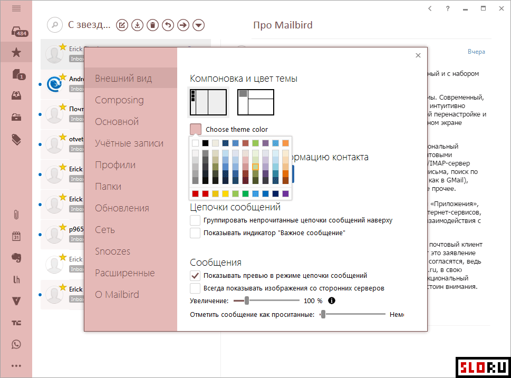The height and width of the screenshot is (378, 511).
Task: Open the email starting with Почт
Action: [x=63, y=114]
